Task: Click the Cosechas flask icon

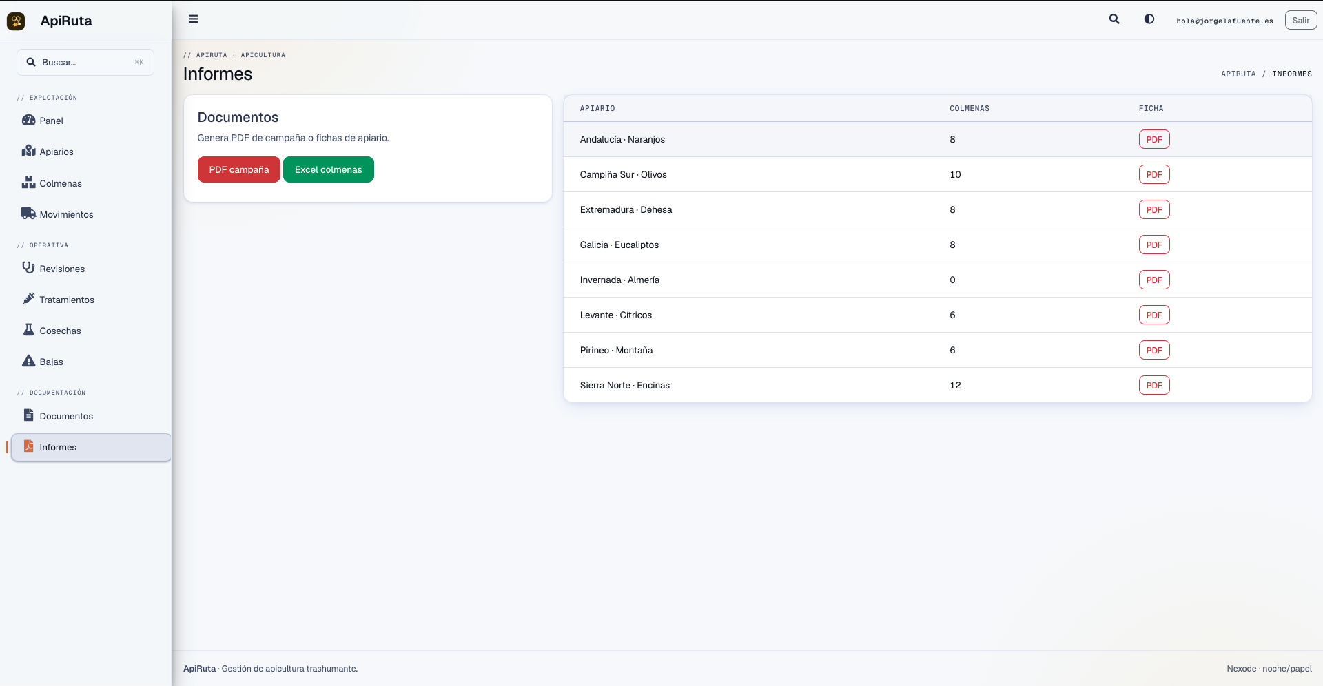Action: (28, 330)
